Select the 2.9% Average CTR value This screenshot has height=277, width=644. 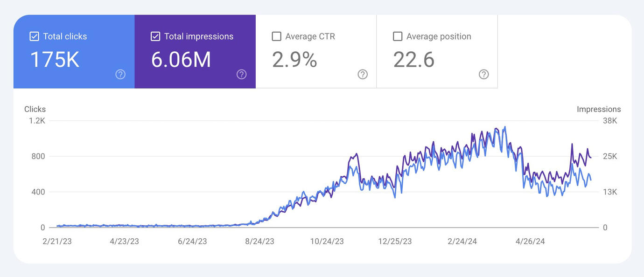(294, 60)
